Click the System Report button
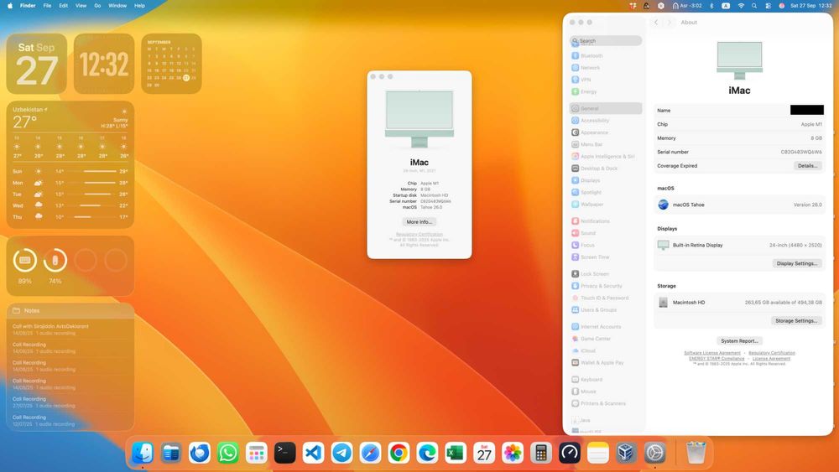Image resolution: width=839 pixels, height=472 pixels. pos(739,341)
